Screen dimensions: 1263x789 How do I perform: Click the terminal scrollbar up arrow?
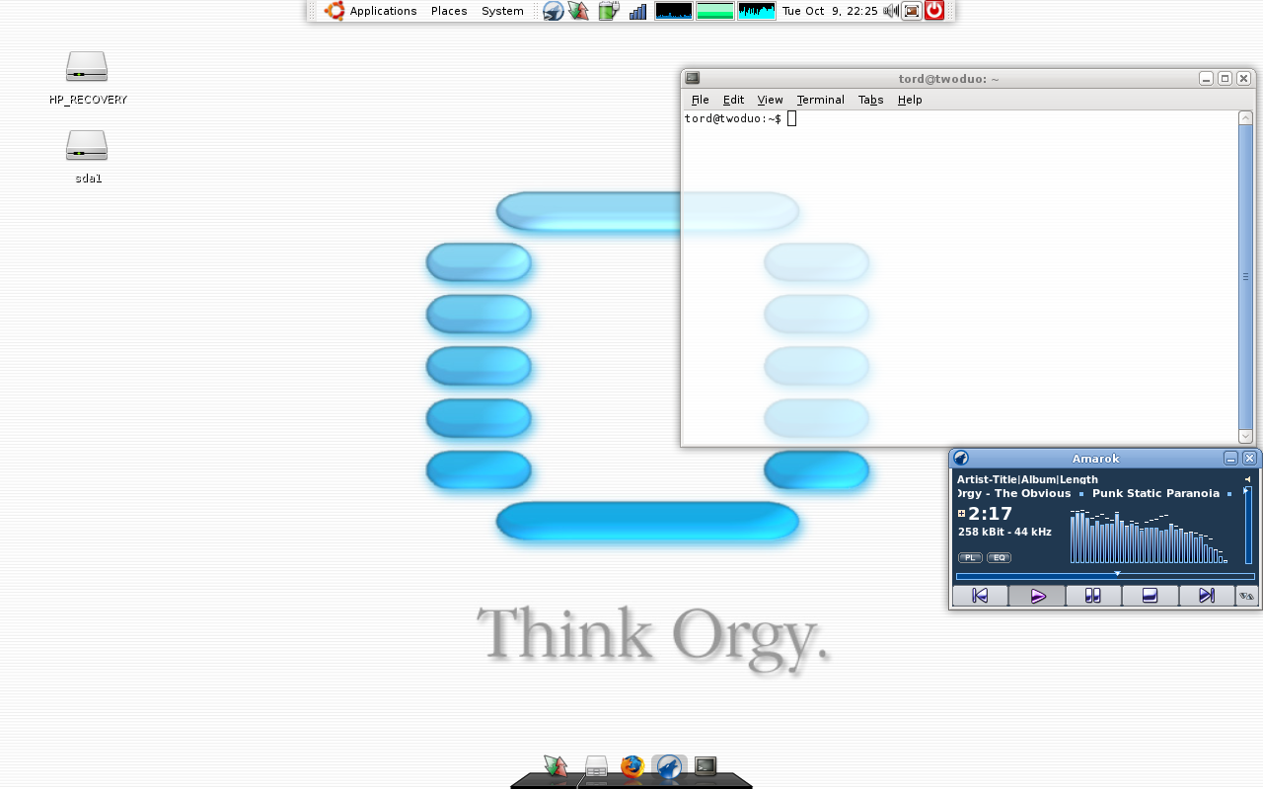(x=1245, y=118)
